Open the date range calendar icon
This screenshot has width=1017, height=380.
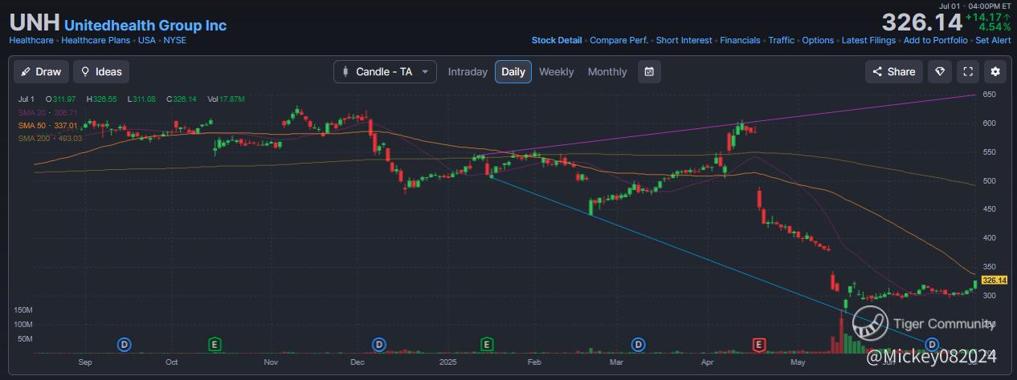649,71
